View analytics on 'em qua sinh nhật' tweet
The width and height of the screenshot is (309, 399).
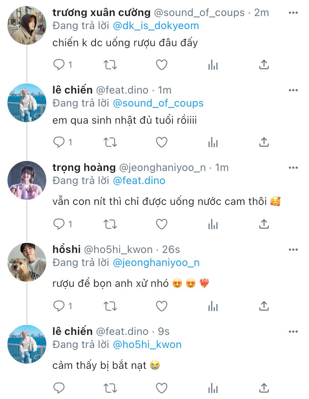pyautogui.click(x=213, y=142)
